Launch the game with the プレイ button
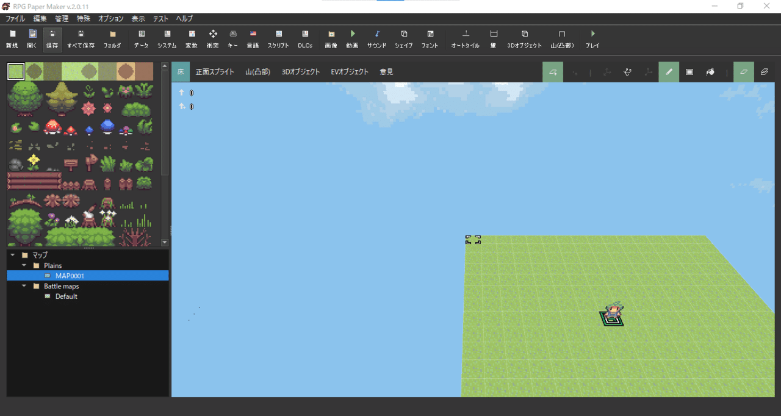 pos(592,38)
